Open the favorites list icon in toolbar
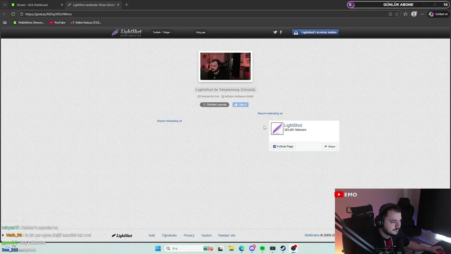 click(x=405, y=14)
